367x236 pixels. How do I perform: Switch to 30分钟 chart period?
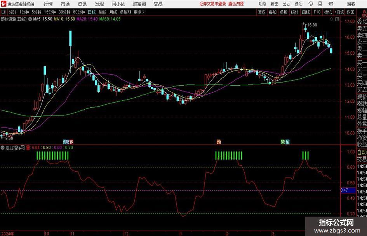[64, 12]
